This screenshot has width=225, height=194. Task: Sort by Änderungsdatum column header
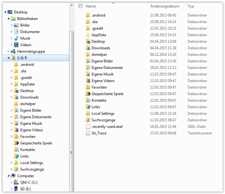coord(165,6)
